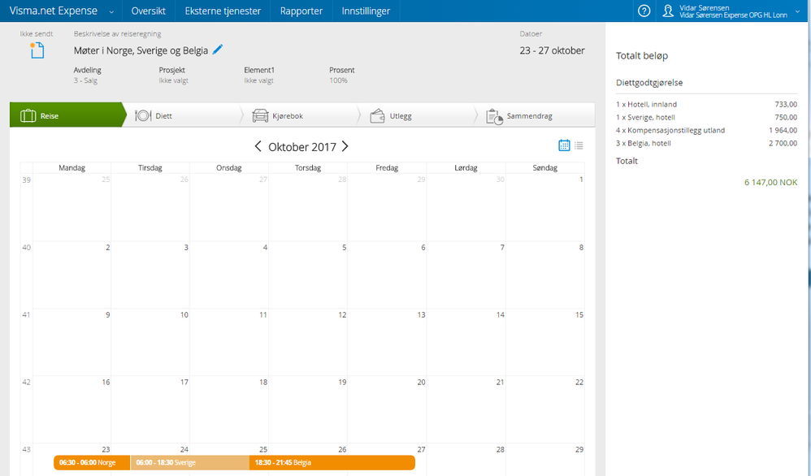
Task: Select calendar day 12
Action: coord(342,314)
